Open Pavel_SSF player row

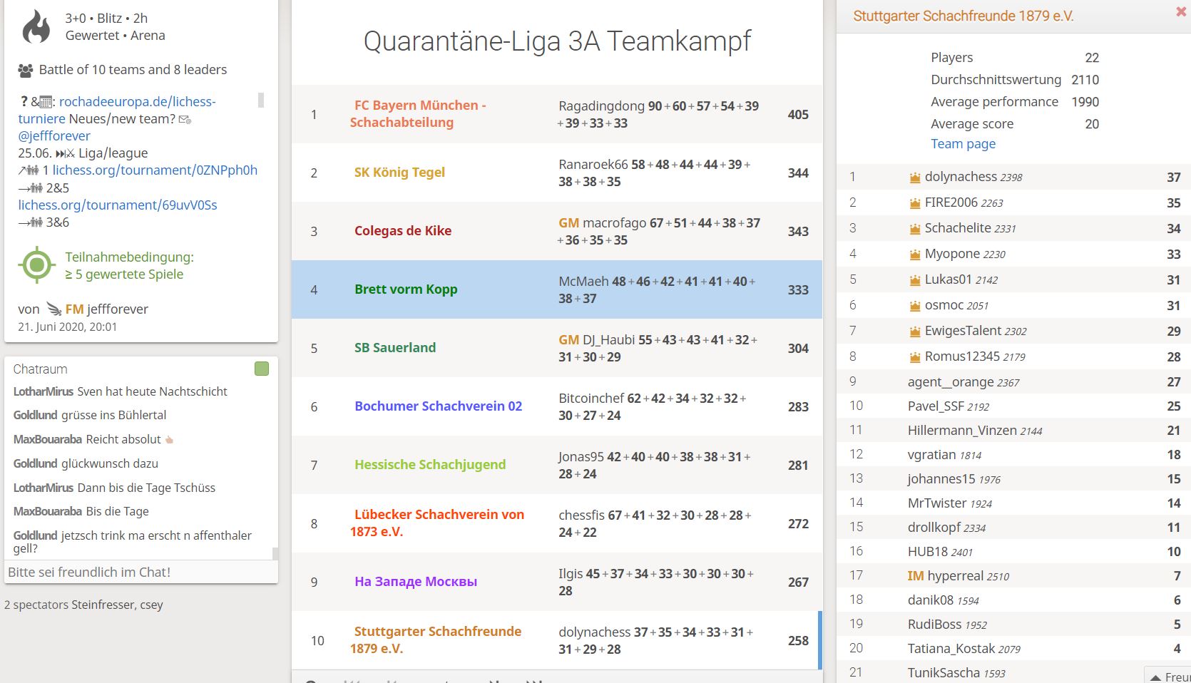tap(1013, 406)
